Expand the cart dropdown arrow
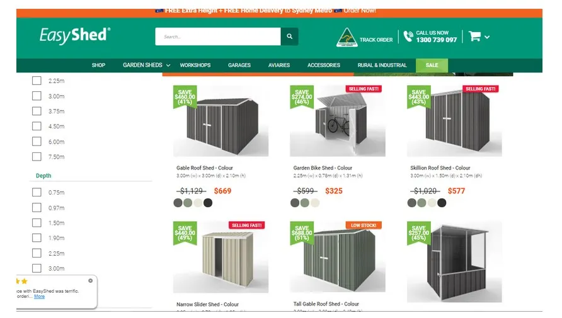562x318 pixels. coord(487,37)
